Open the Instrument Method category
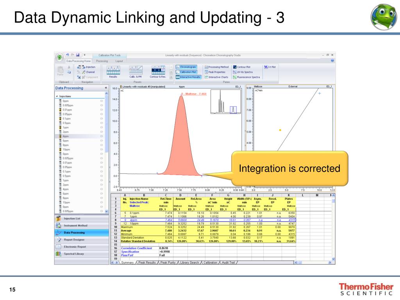The image size is (400, 300). pyautogui.click(x=82, y=225)
